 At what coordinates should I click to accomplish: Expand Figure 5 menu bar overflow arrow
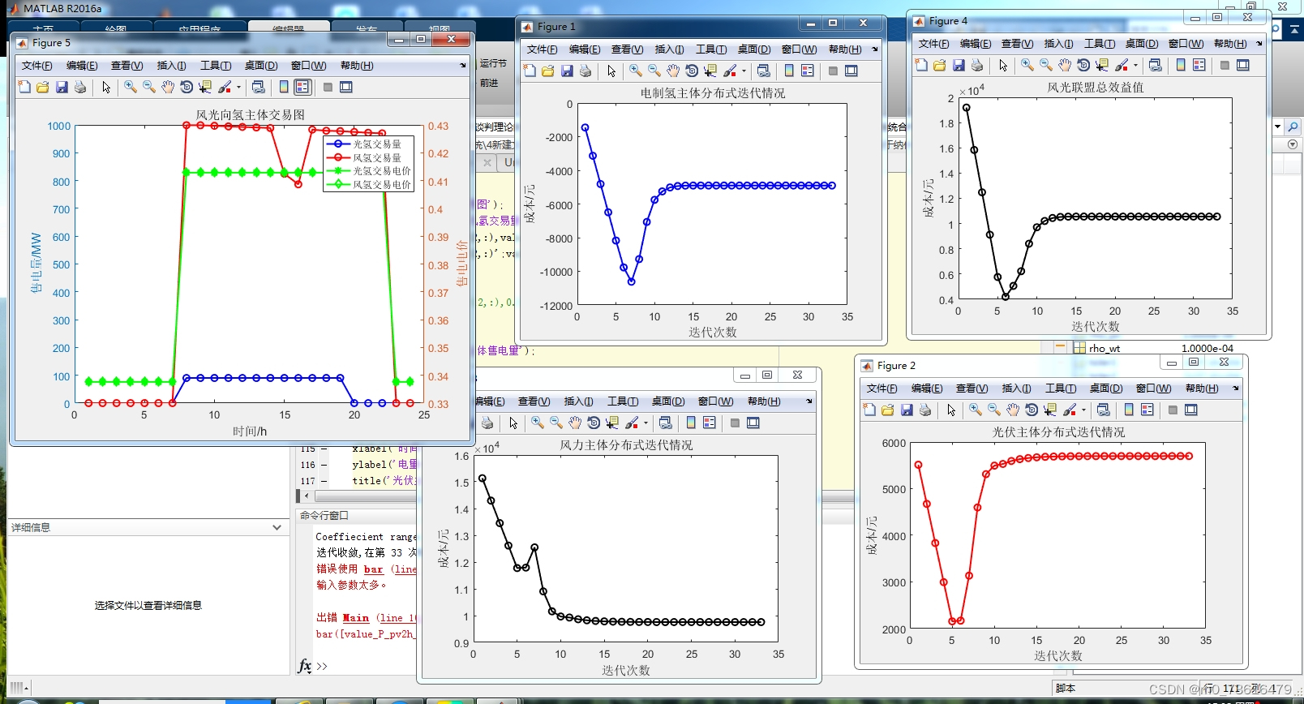[x=463, y=66]
